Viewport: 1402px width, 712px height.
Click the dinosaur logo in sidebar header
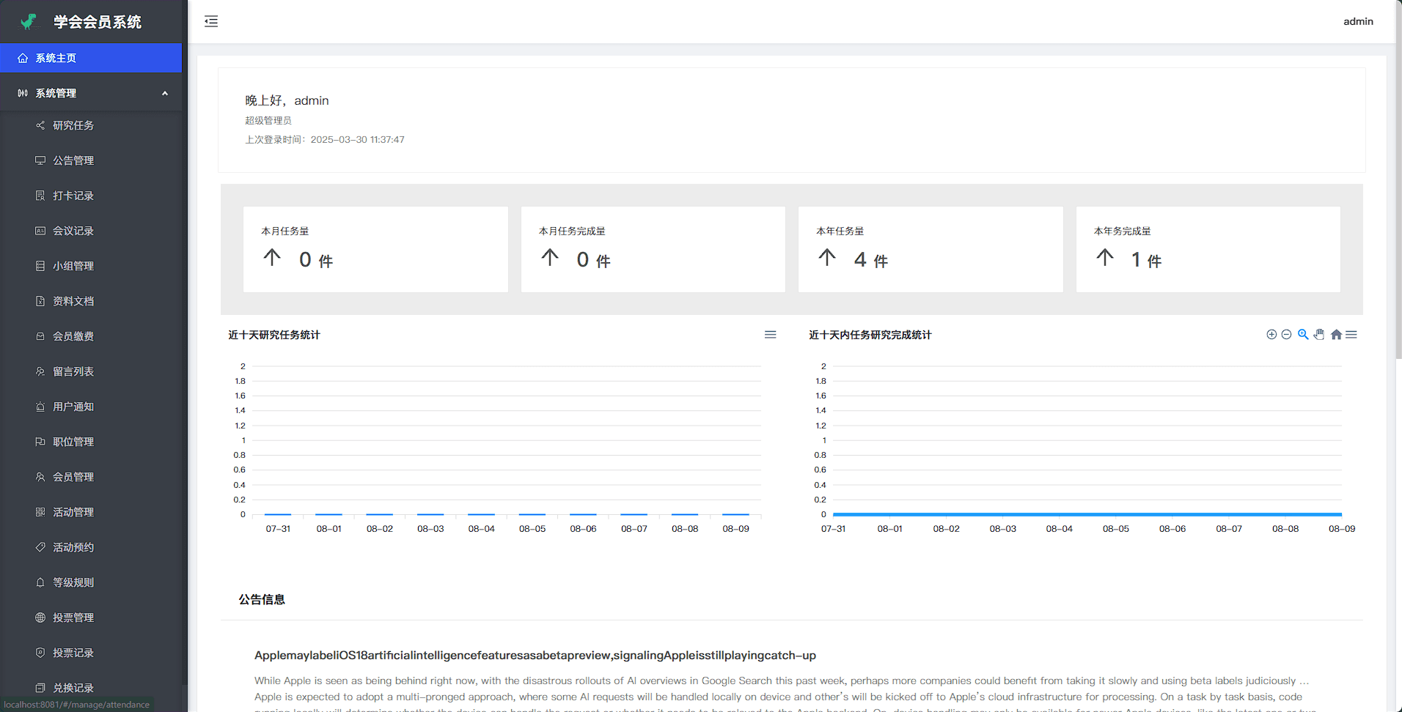tap(29, 22)
